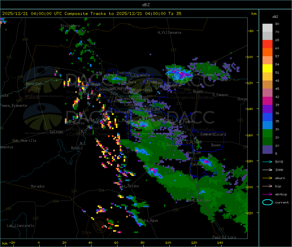Click the 'km' label in top right
This screenshot has height=247, width=292.
pyautogui.click(x=254, y=14)
